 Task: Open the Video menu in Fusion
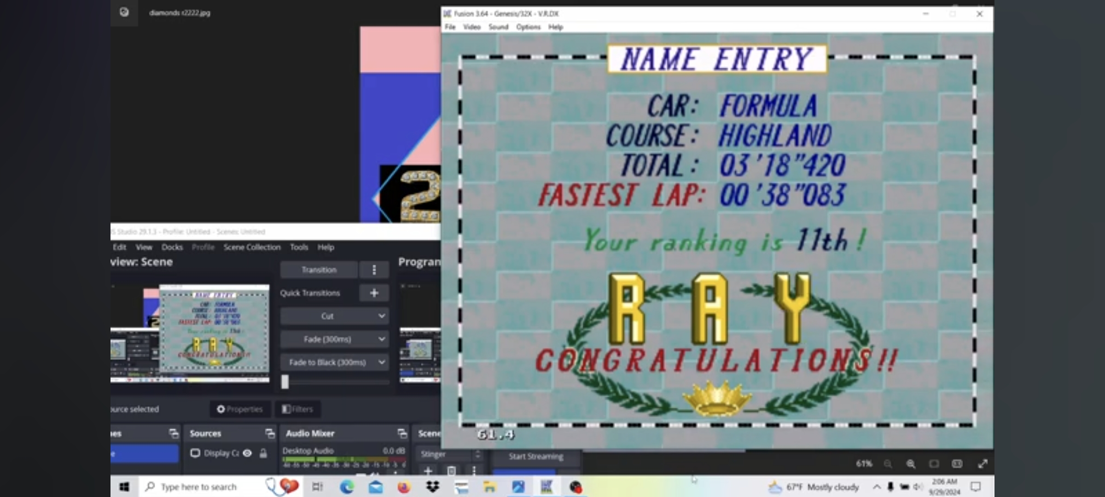tap(471, 27)
